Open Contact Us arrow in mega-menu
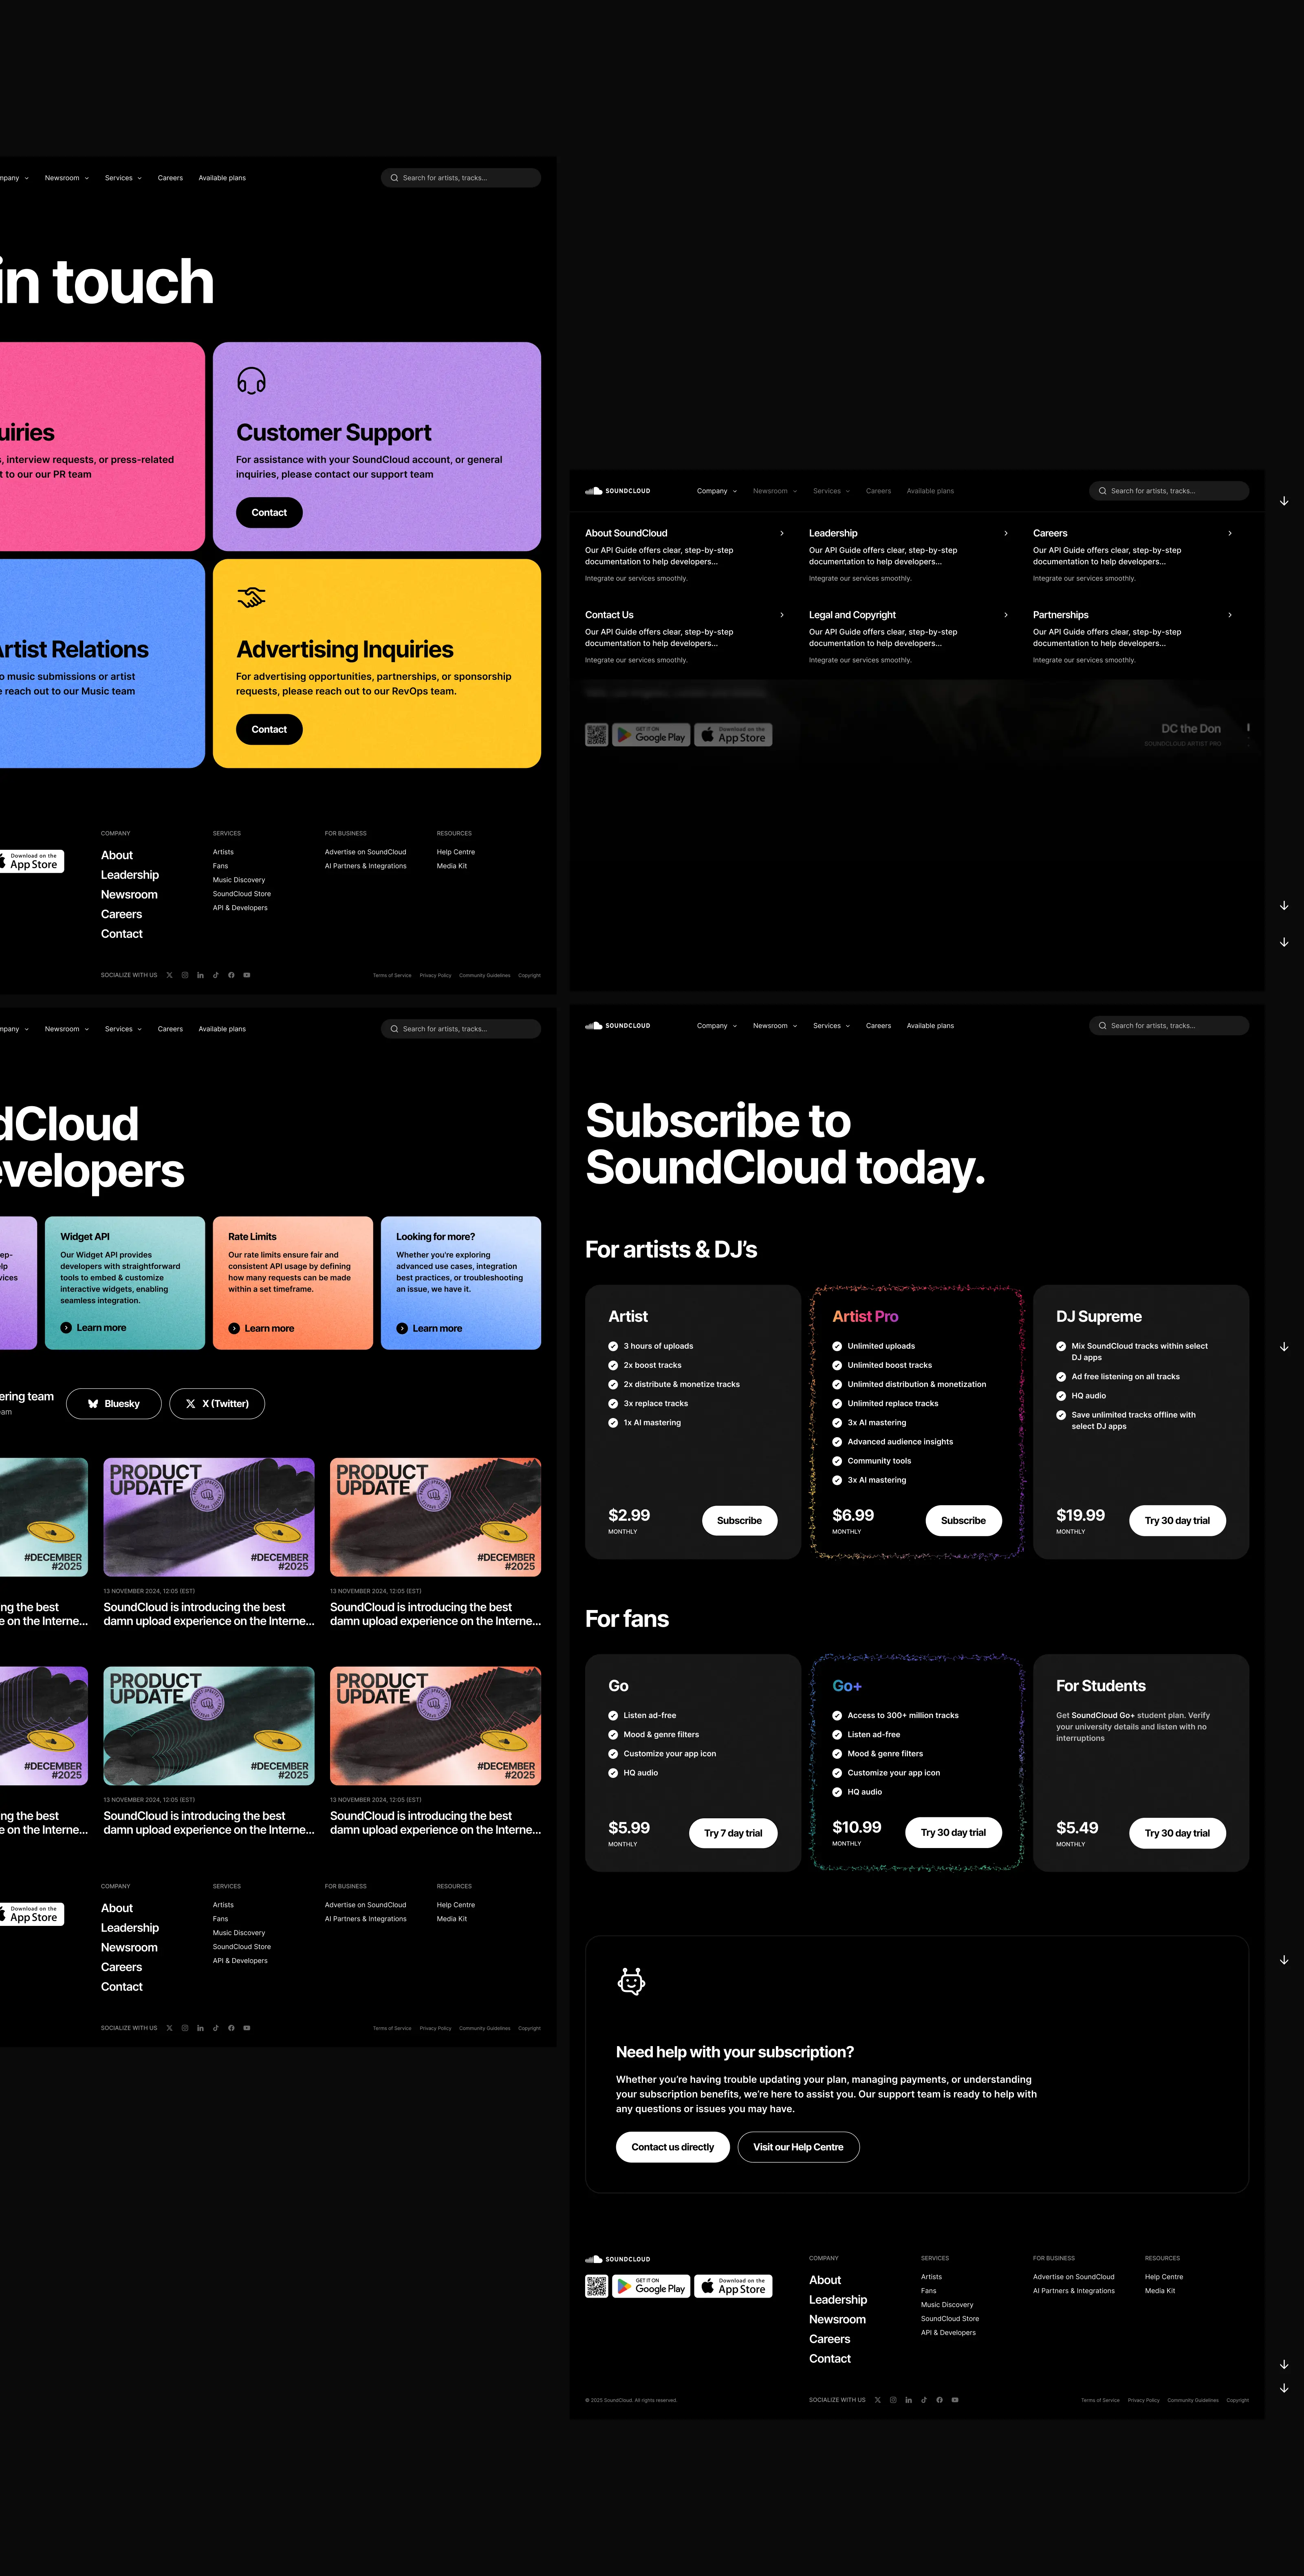The width and height of the screenshot is (1304, 2576). tap(782, 615)
